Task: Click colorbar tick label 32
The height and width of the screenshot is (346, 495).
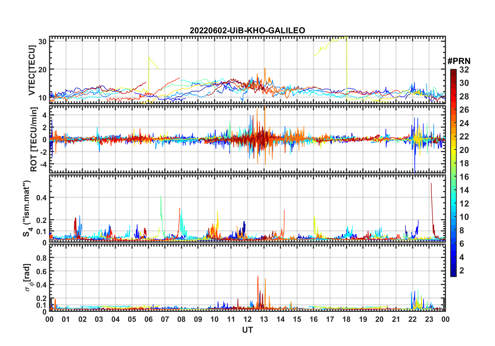Action: [x=464, y=70]
